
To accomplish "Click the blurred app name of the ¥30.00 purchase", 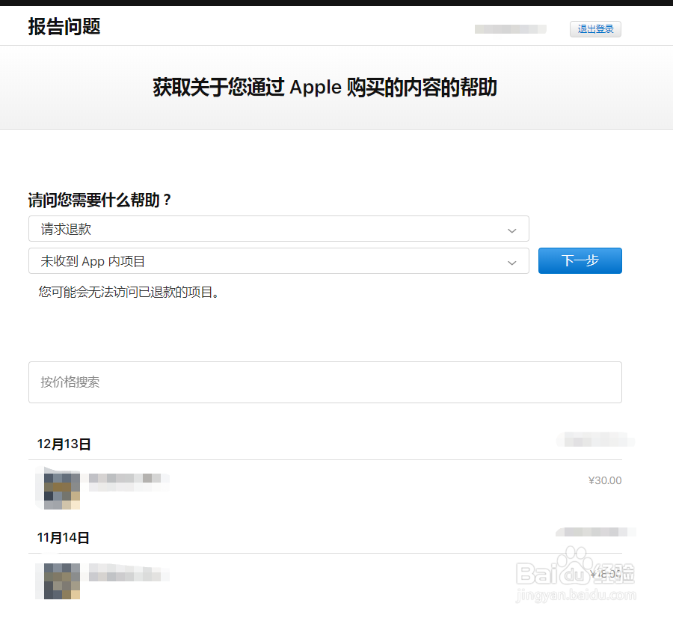I will [129, 483].
